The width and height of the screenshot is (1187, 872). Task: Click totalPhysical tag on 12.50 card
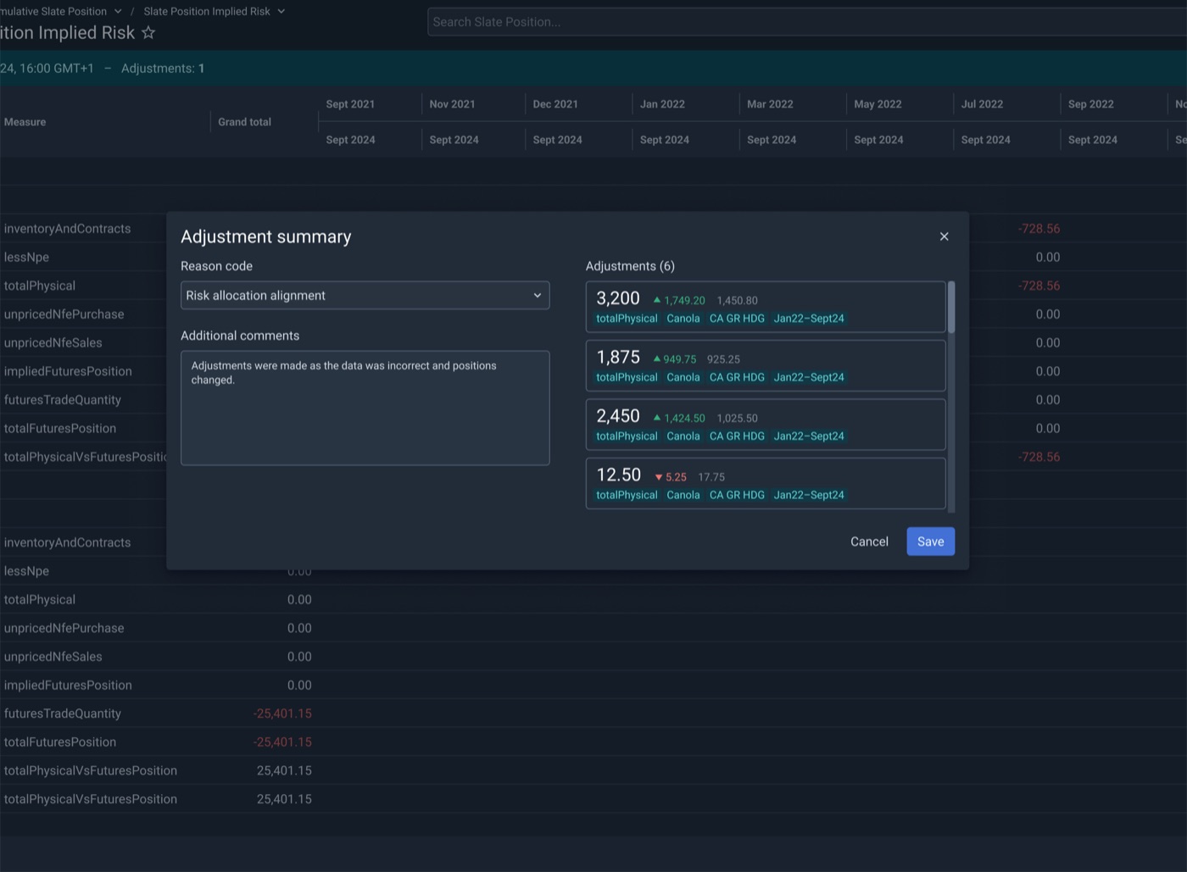point(627,495)
